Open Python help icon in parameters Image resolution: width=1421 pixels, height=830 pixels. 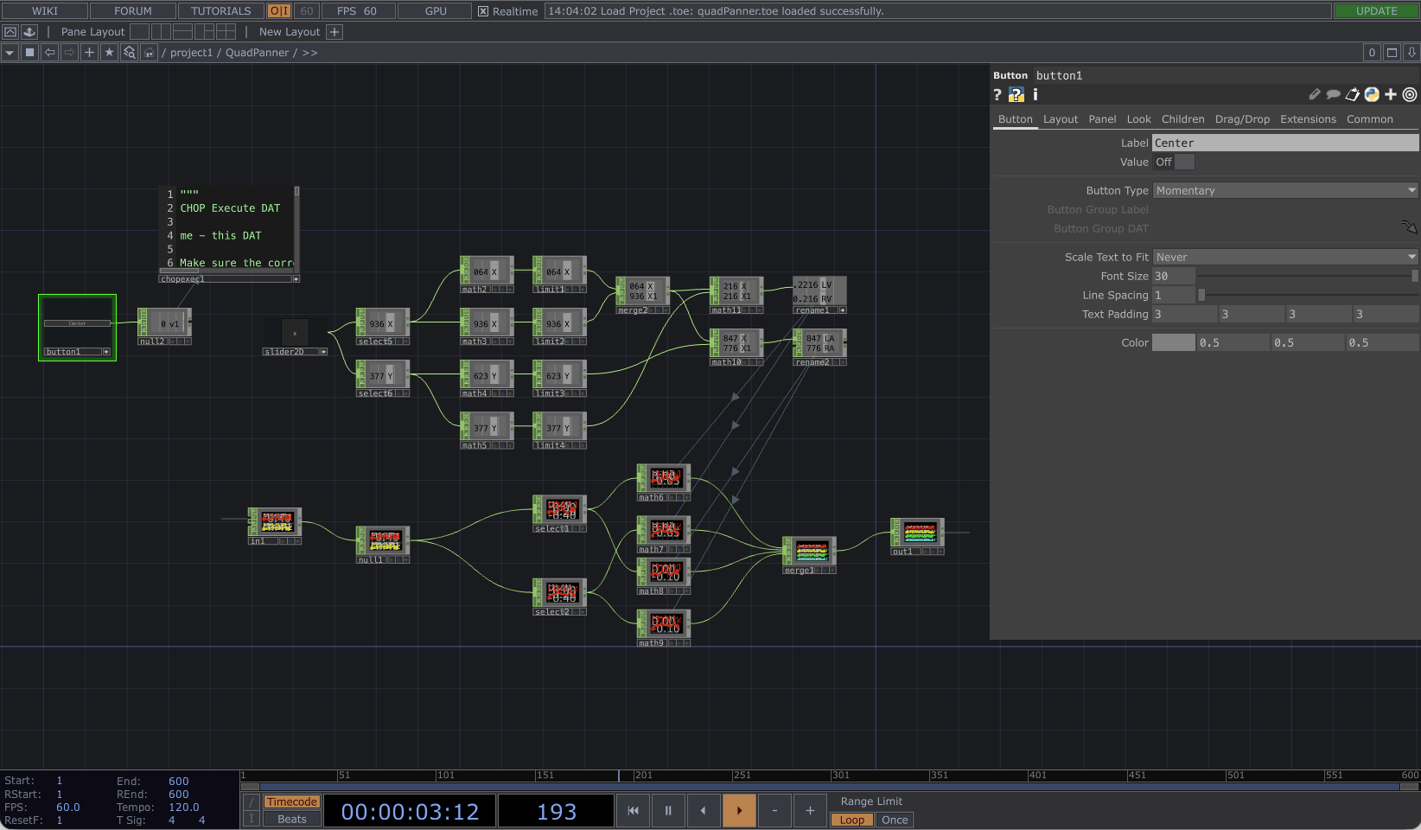click(x=1016, y=95)
